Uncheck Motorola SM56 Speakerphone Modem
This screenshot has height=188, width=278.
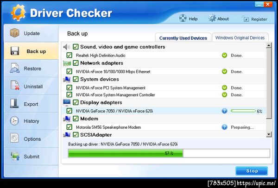(69, 127)
